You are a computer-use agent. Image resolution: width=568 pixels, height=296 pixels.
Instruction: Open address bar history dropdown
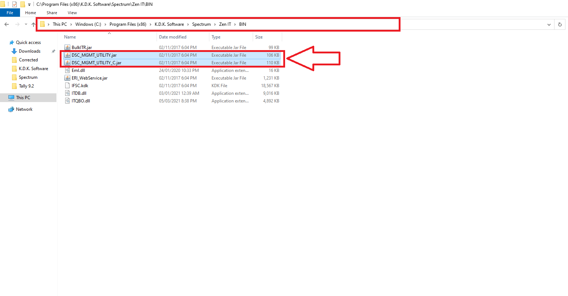tap(549, 25)
